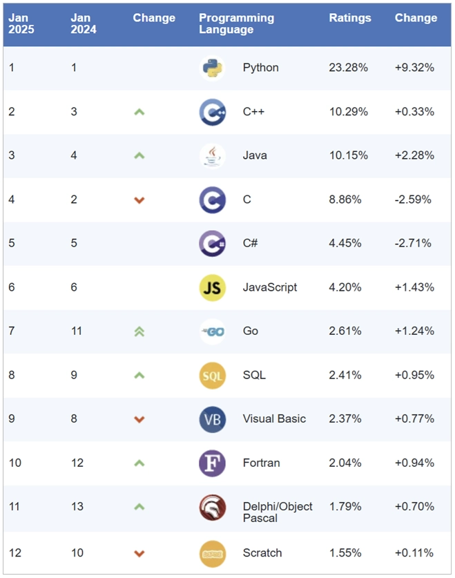The width and height of the screenshot is (455, 578).
Task: Click the Delphi/Object Pascal name
Action: pos(278,512)
